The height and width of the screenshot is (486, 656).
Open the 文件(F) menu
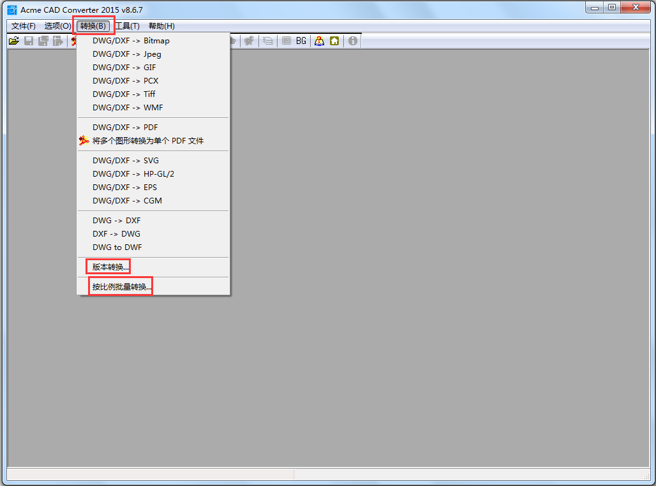click(22, 26)
